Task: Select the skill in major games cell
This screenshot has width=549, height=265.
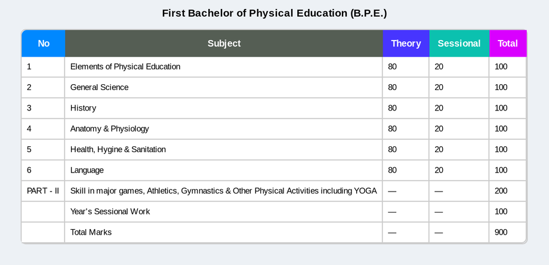Action: 224,191
